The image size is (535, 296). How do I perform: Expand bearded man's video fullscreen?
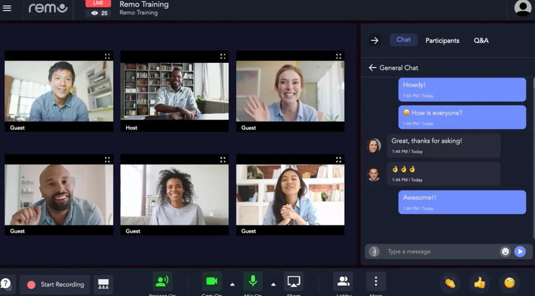[x=107, y=160]
